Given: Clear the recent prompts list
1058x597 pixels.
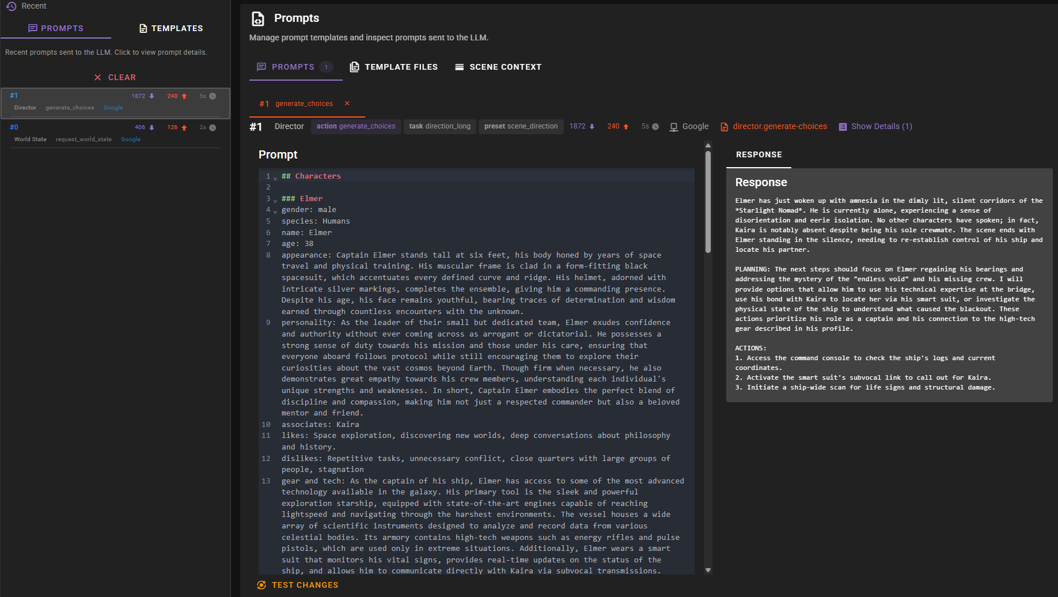Looking at the screenshot, I should [x=115, y=77].
